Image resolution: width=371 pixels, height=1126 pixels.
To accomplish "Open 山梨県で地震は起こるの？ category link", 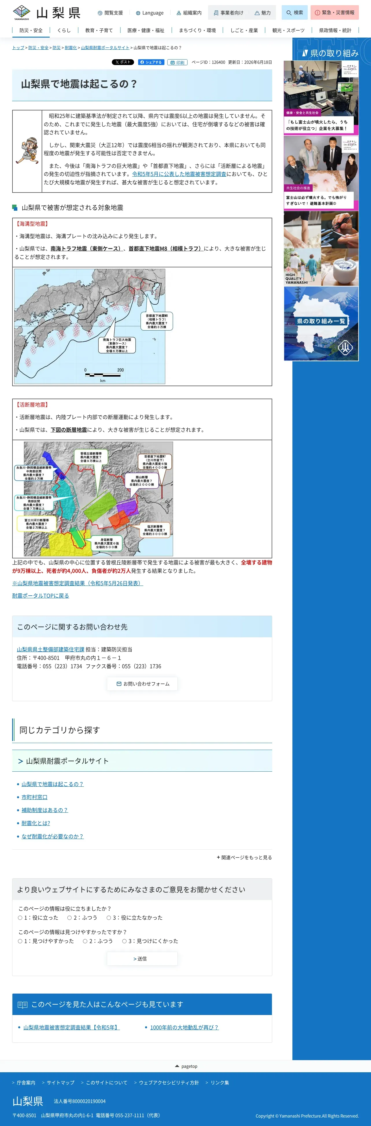I will 52,784.
